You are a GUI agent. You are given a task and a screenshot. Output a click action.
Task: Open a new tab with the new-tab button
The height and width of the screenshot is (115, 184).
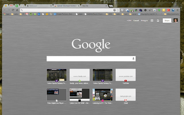(x=111, y=6)
